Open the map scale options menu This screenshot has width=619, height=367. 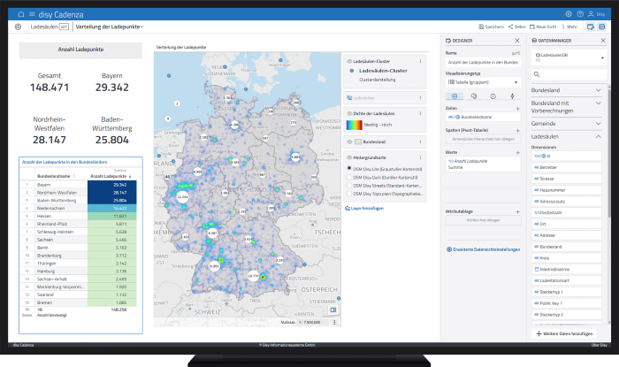(334, 322)
